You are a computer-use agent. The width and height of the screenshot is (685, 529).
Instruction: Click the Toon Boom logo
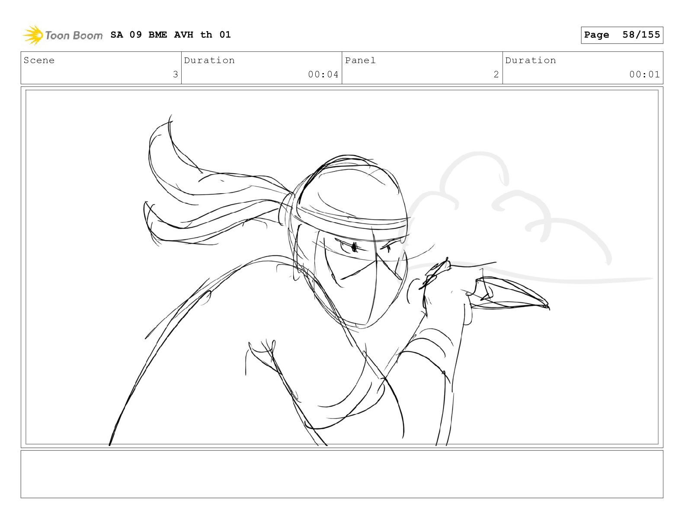pos(63,35)
